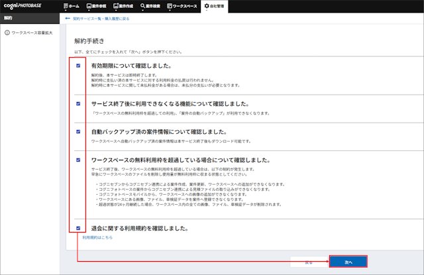Open the 利用規約はこちら link
This screenshot has height=275, width=424.
click(x=97, y=237)
